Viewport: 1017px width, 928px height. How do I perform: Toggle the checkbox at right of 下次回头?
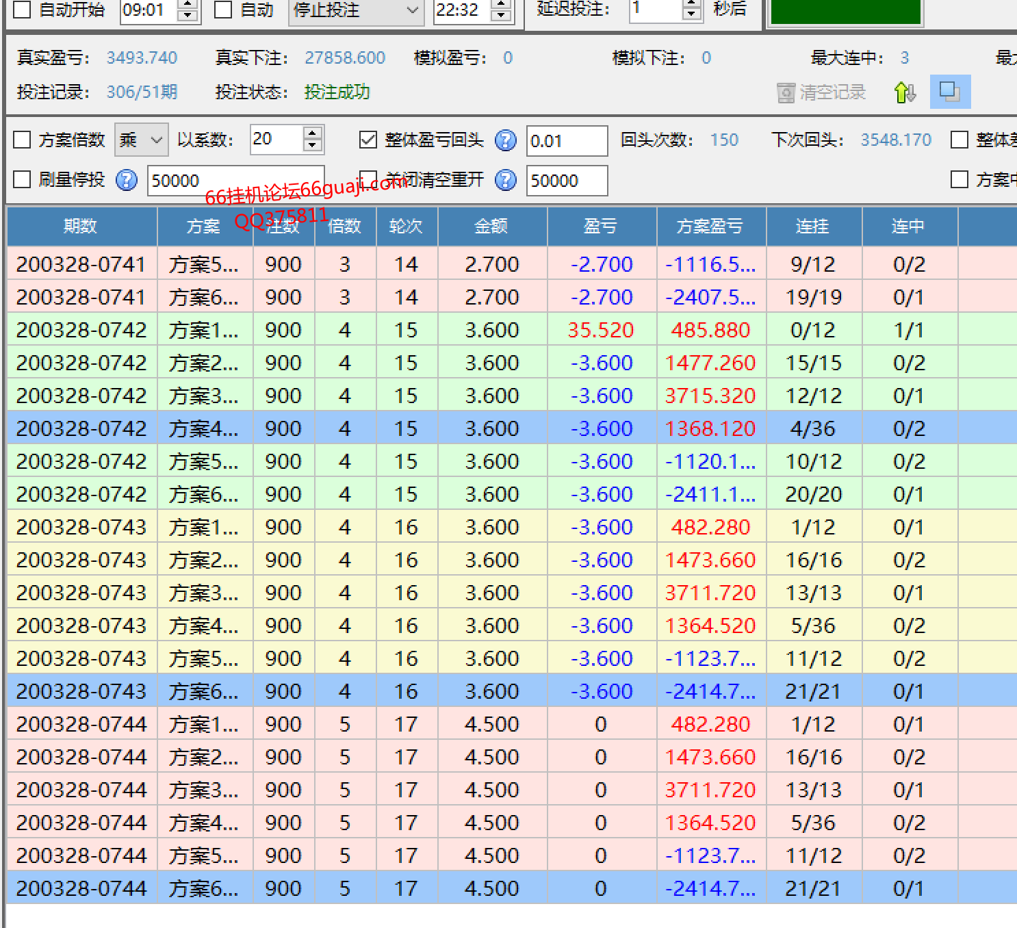tap(960, 140)
